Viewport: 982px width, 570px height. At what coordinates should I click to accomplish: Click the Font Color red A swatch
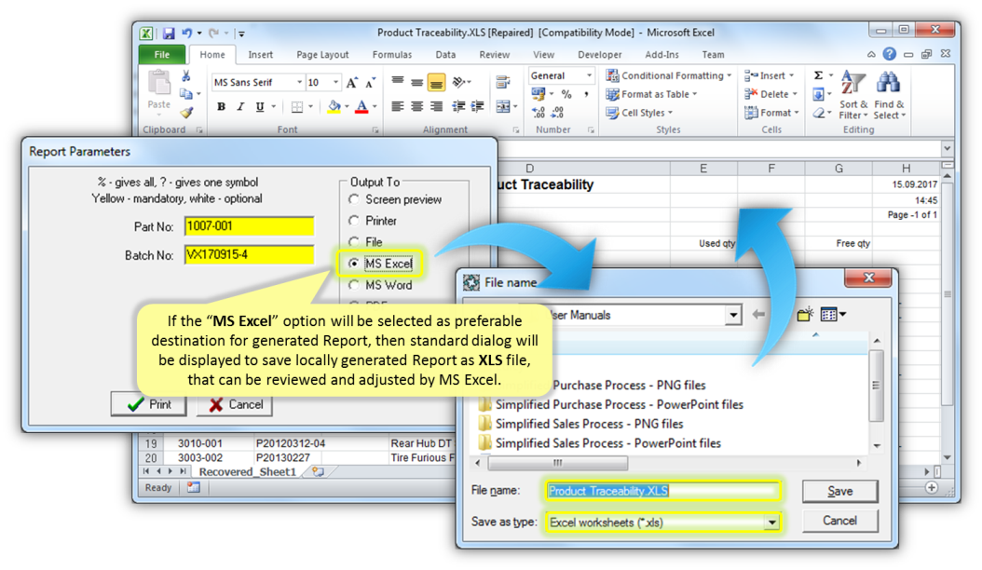coord(361,107)
